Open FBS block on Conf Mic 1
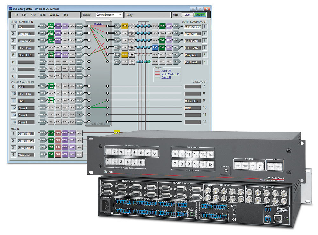 [58, 133]
